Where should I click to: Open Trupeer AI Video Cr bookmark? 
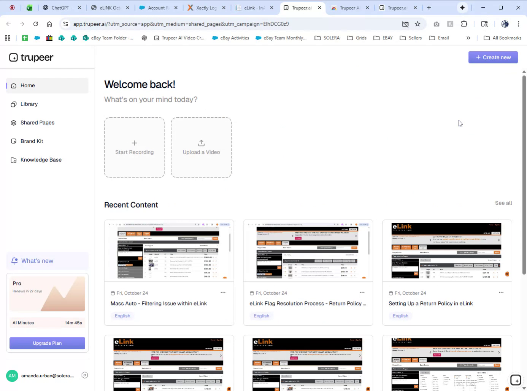coord(179,38)
